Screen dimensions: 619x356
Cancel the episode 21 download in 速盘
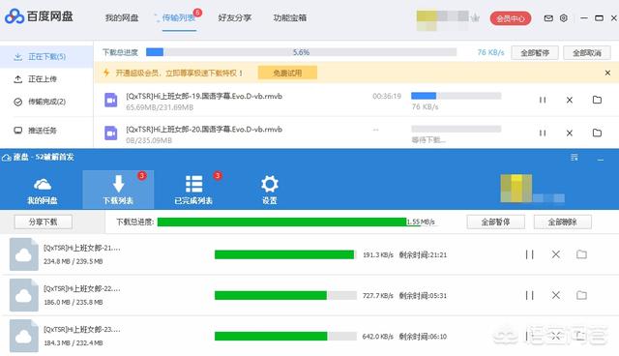[556, 254]
